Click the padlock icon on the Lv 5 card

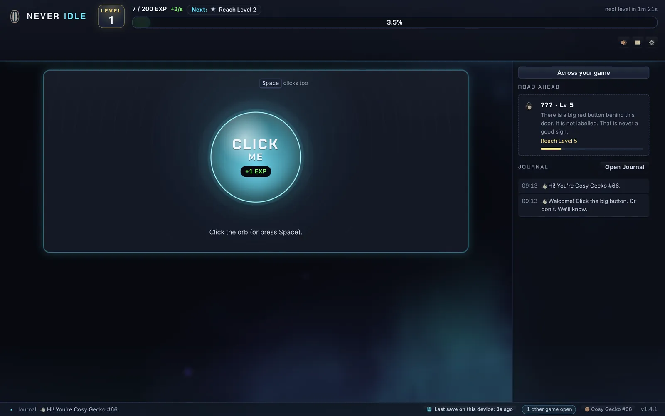click(529, 106)
